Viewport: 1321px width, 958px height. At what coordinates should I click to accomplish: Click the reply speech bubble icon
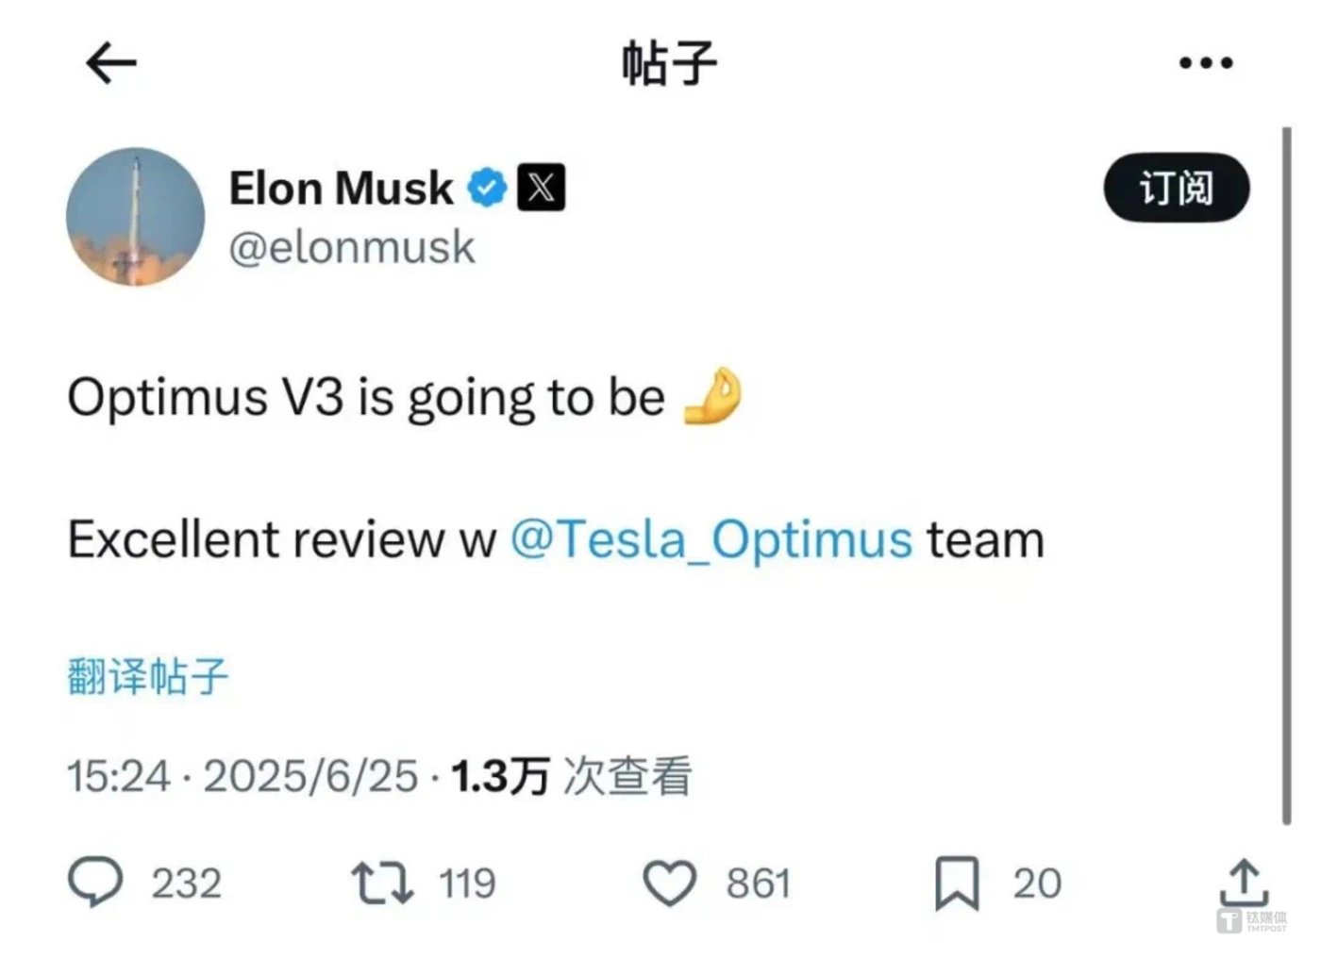[x=95, y=883]
